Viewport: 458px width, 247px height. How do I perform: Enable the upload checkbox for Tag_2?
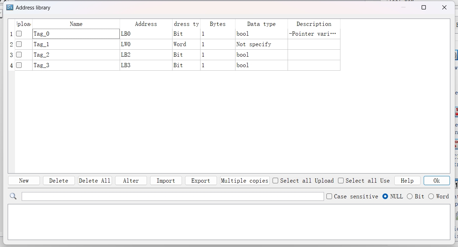tap(19, 55)
